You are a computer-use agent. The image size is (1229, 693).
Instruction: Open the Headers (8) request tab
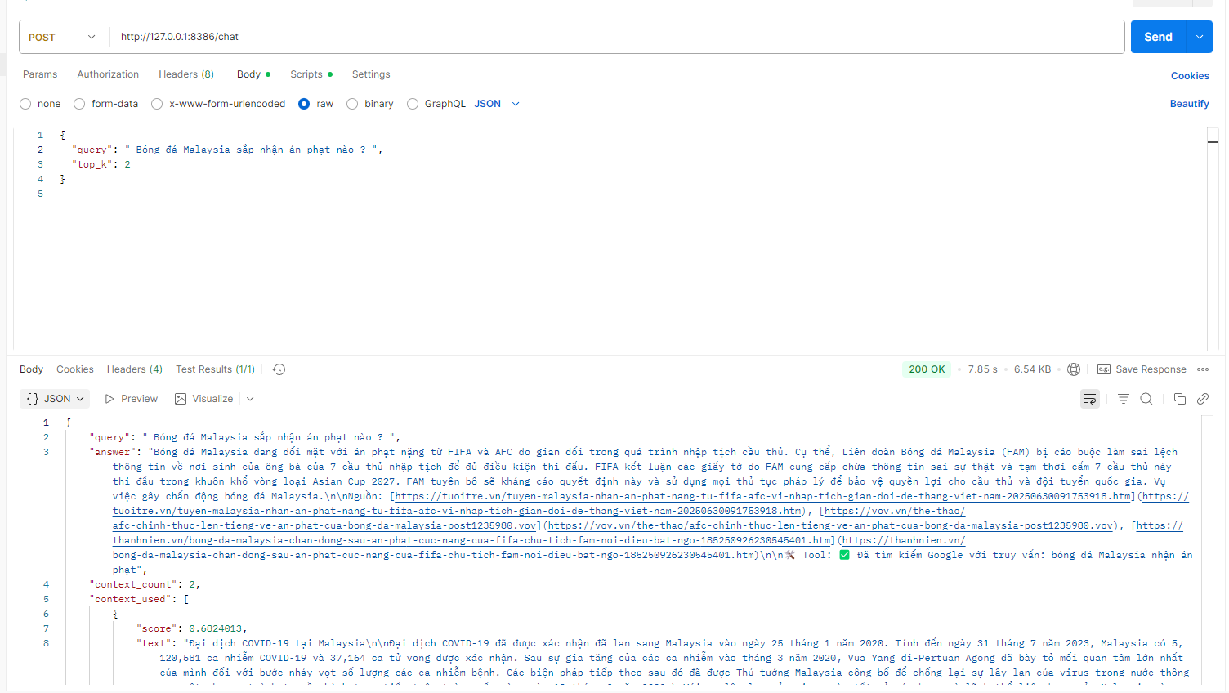[185, 74]
